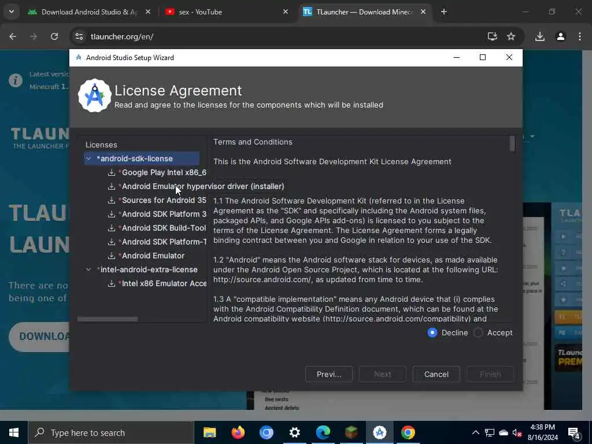592x444 pixels.
Task: Go back in Chrome
Action: pos(13,36)
